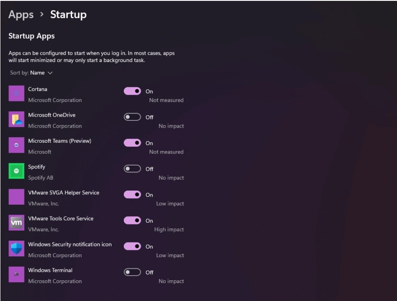Click the Windows Terminal icon

point(16,274)
